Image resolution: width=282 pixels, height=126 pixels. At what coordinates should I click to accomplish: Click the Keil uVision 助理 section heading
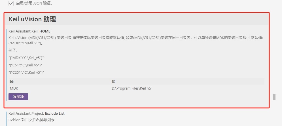[x=32, y=19]
